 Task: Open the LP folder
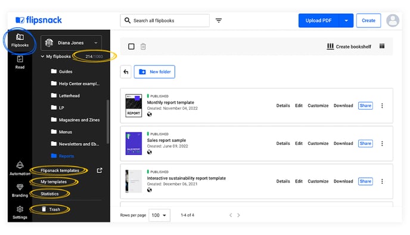click(58, 107)
